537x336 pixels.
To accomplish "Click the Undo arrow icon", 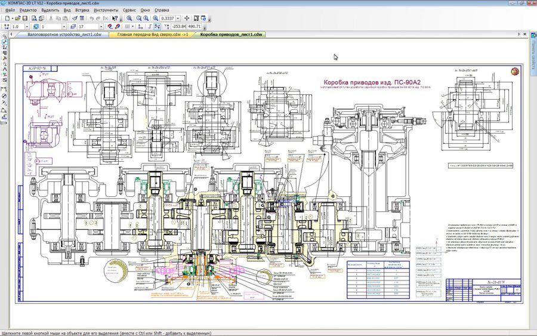I will click(91, 19).
